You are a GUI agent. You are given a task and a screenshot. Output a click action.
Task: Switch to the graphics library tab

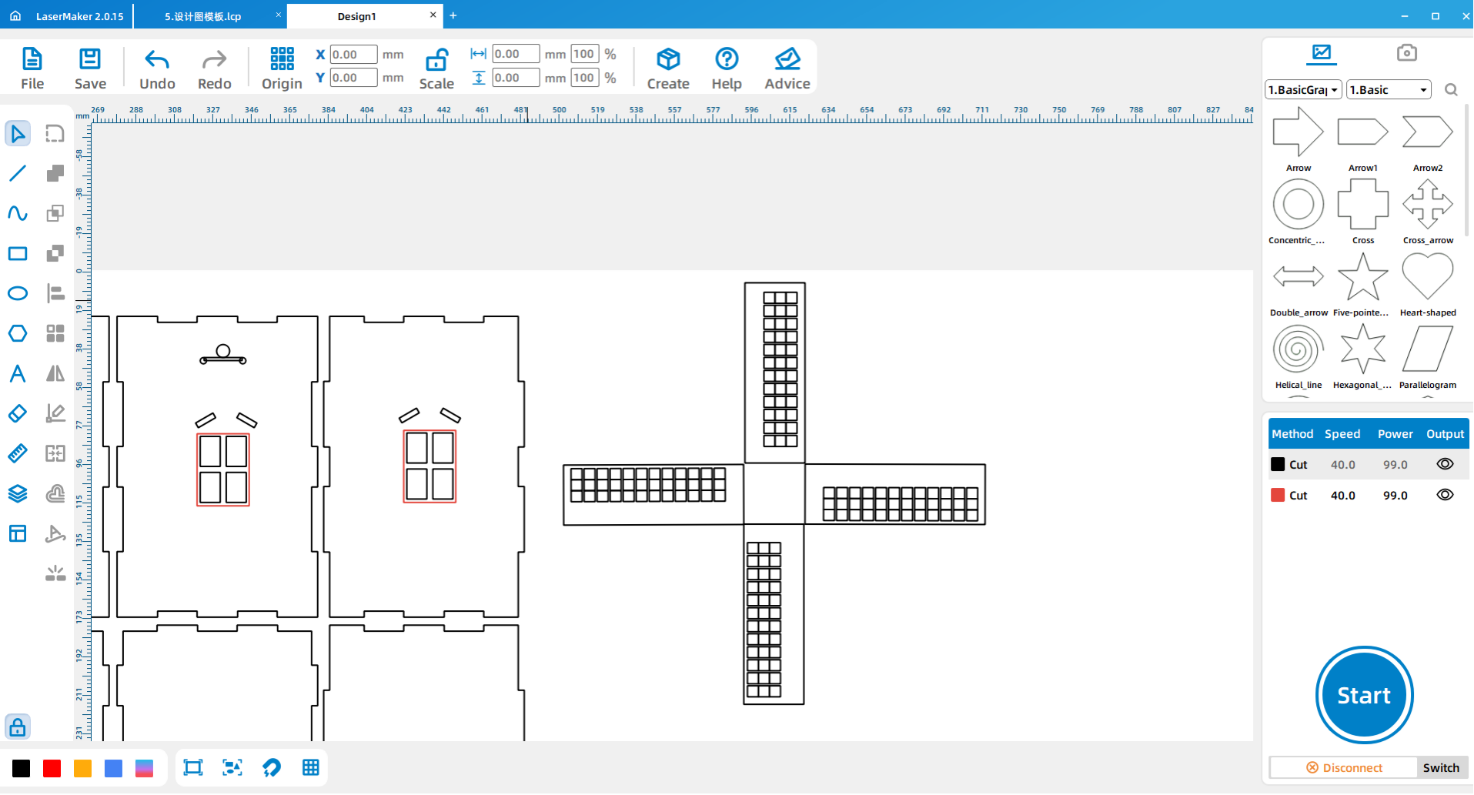coord(1322,53)
